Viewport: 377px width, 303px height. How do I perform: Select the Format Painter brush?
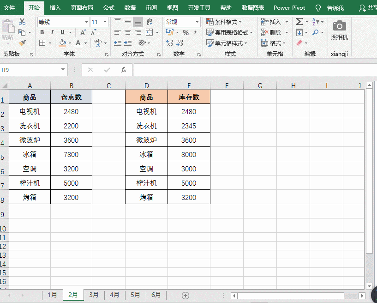pos(22,43)
